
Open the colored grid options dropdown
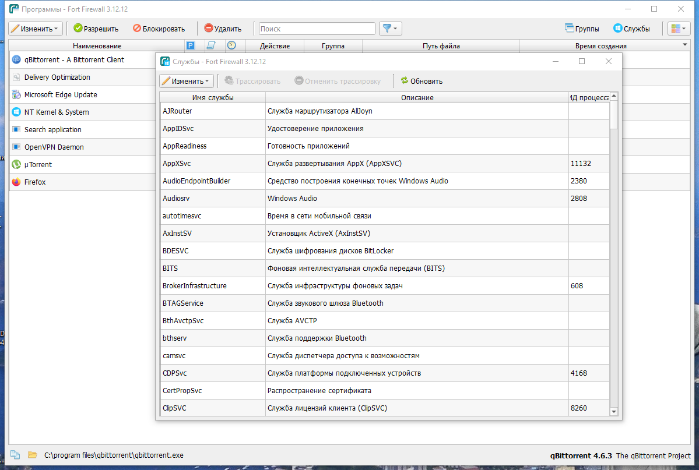coord(679,29)
